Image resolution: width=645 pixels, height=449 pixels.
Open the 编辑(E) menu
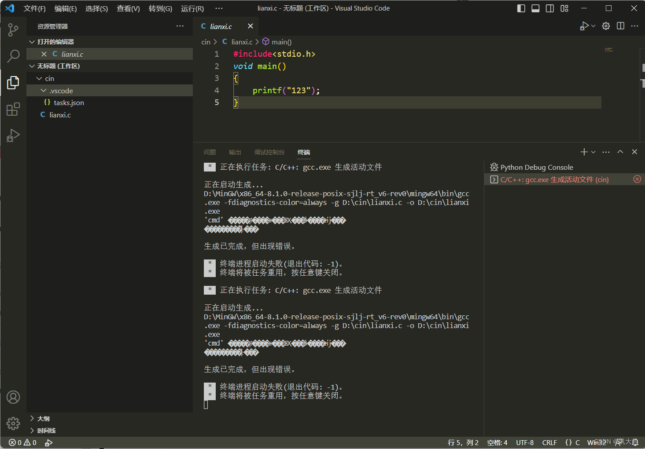66,8
